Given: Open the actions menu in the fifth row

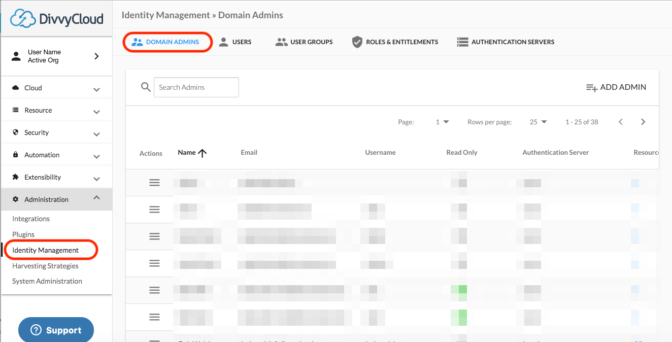Looking at the screenshot, I should [x=155, y=290].
